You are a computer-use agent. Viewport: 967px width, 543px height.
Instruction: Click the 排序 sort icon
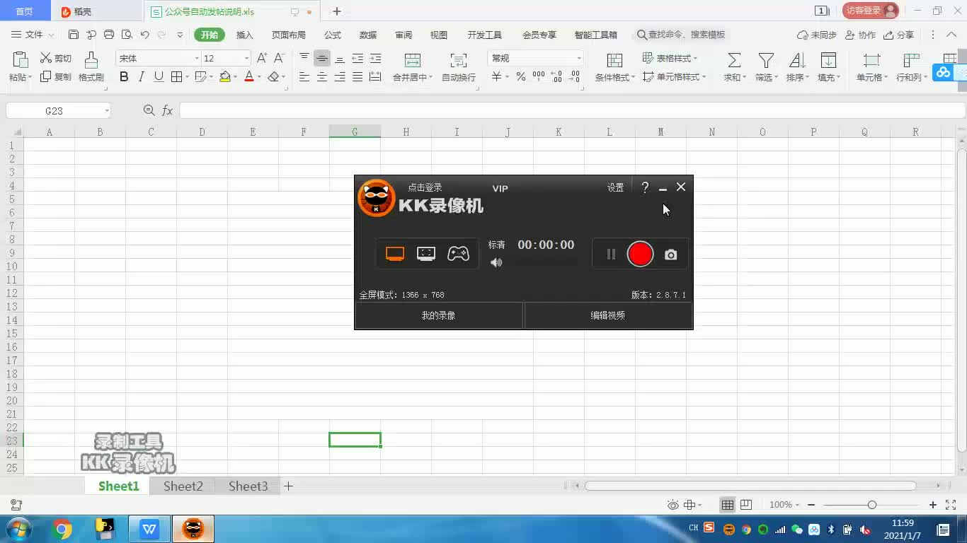point(797,61)
